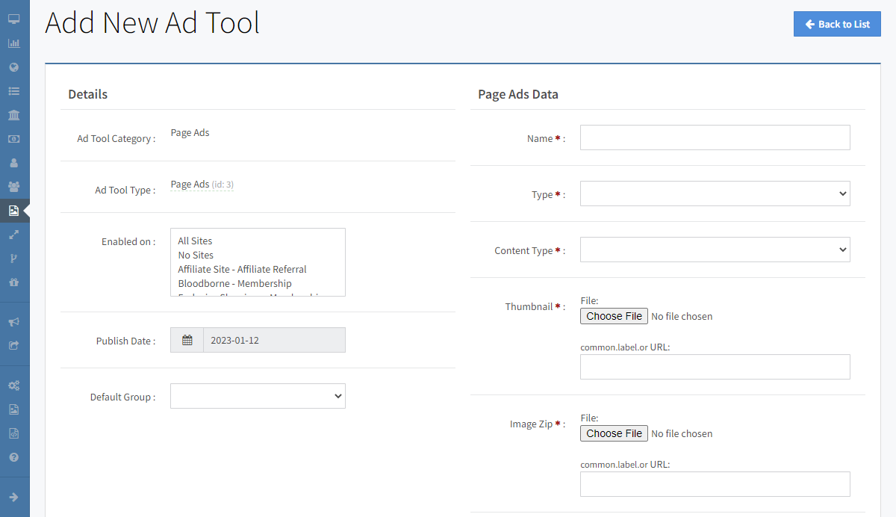Click the bank building icon in sidebar
Screen dimensions: 896x517
point(13,115)
